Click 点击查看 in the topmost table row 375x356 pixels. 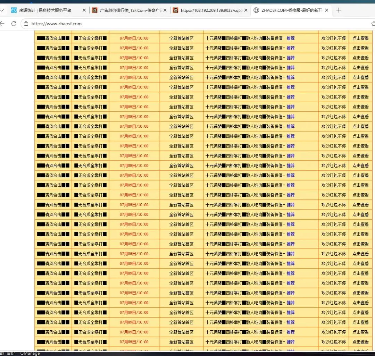[x=360, y=38]
